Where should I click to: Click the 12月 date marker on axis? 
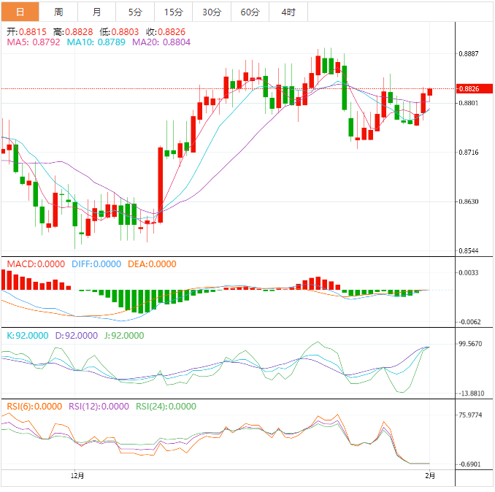(77, 476)
